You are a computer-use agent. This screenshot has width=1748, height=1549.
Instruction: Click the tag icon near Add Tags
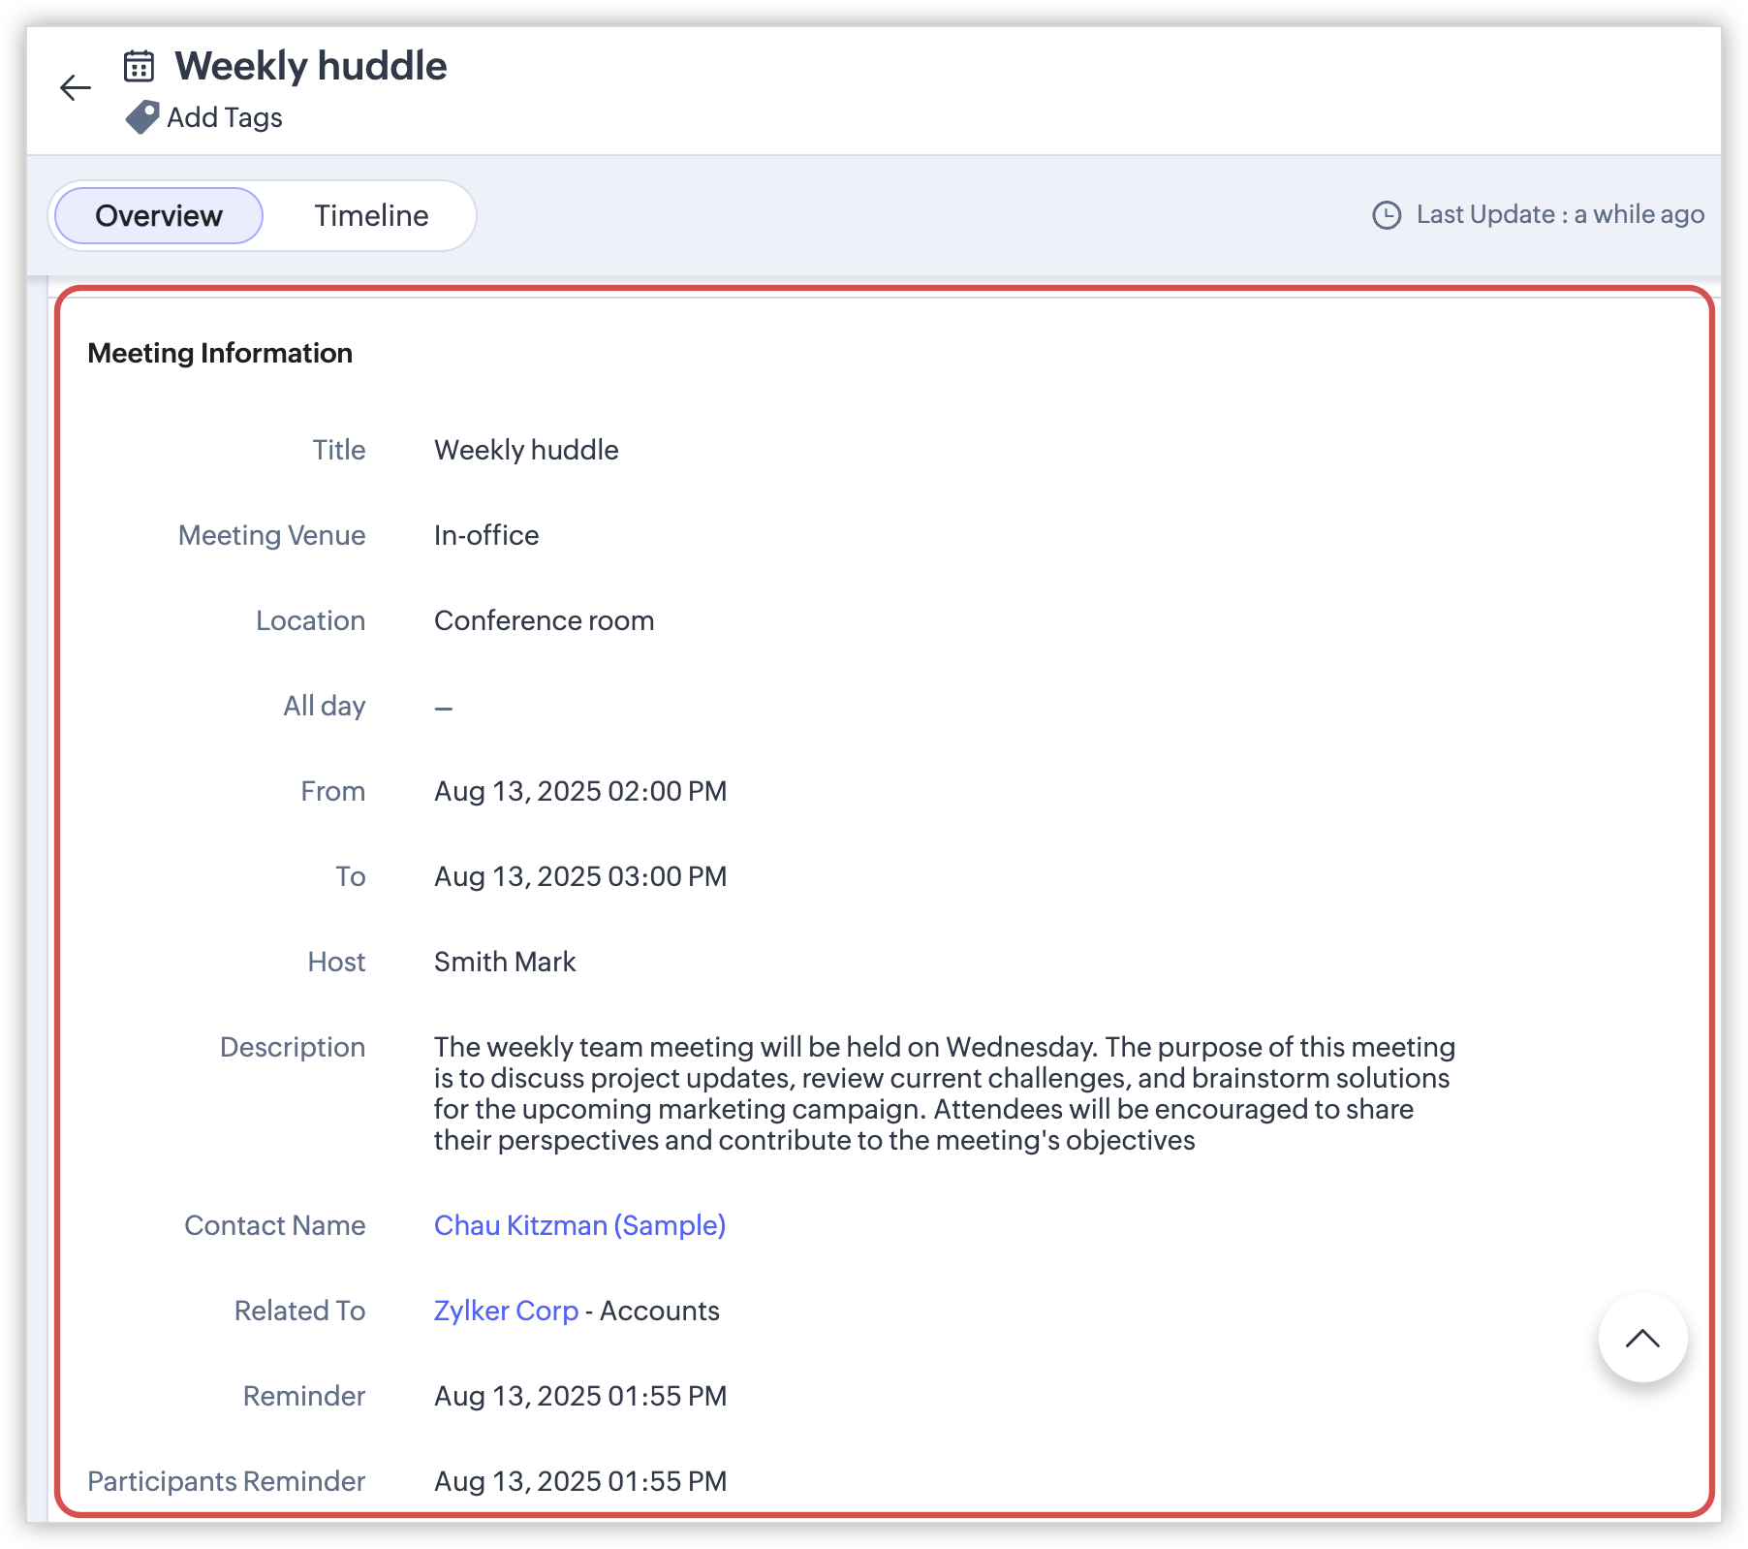click(142, 117)
